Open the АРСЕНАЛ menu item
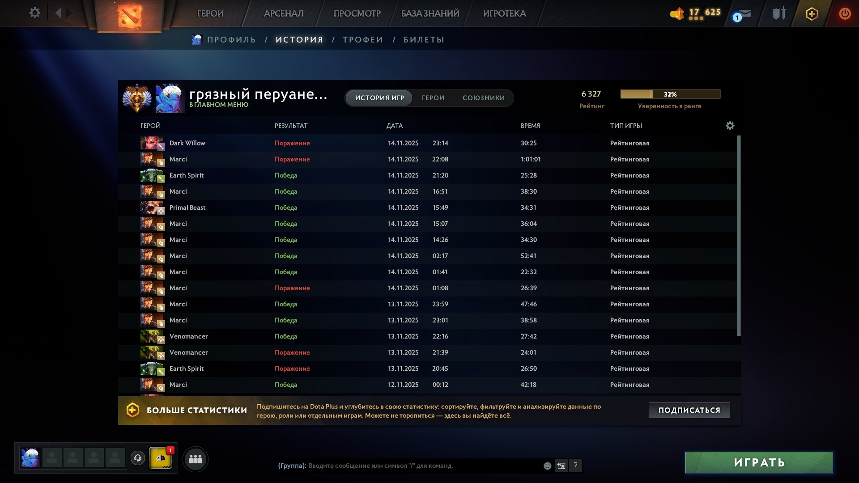The width and height of the screenshot is (859, 483). [x=285, y=13]
